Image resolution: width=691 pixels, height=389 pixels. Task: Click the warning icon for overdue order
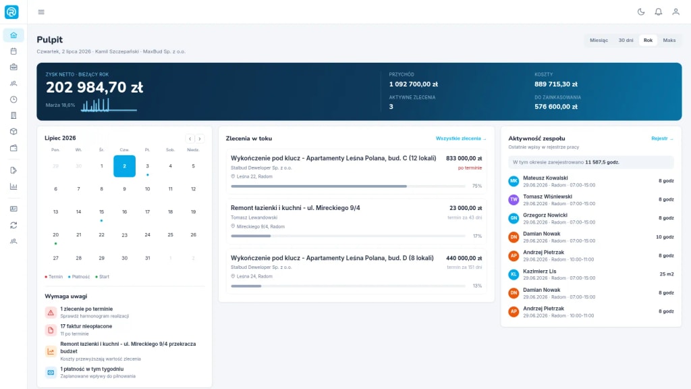point(51,313)
